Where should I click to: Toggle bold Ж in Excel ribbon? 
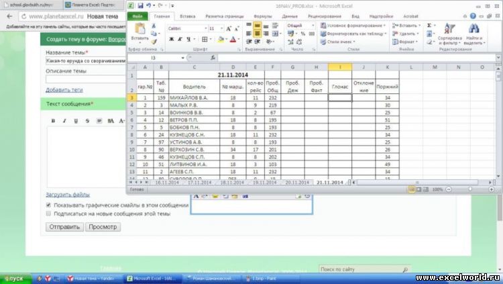click(x=172, y=39)
